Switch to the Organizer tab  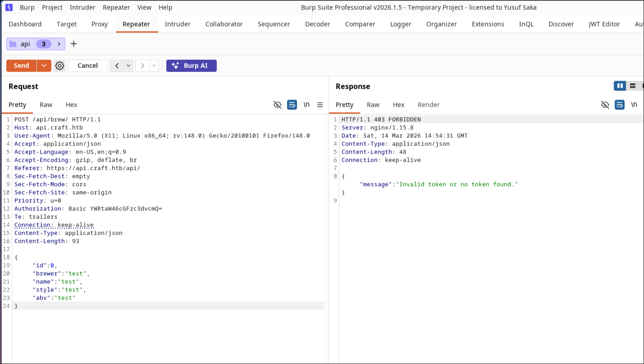(442, 24)
